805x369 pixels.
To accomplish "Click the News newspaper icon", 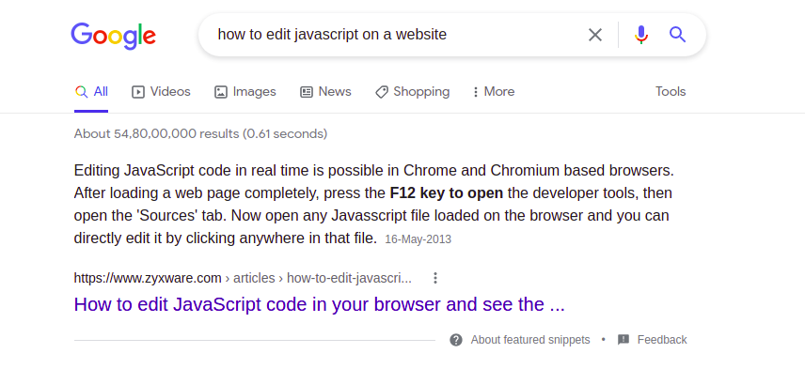I will coord(307,92).
